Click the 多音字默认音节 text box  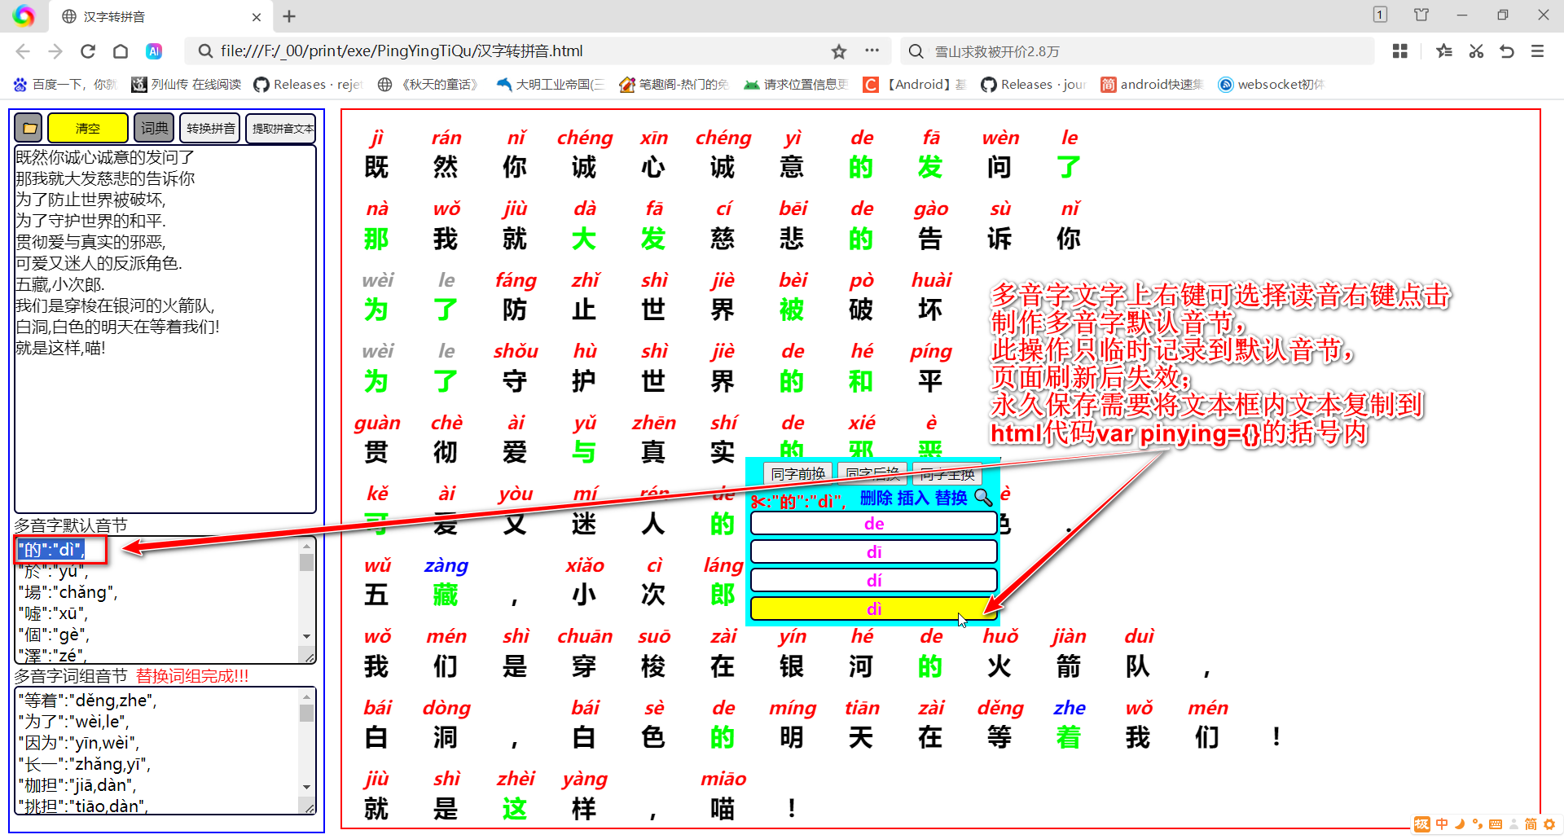(x=165, y=600)
